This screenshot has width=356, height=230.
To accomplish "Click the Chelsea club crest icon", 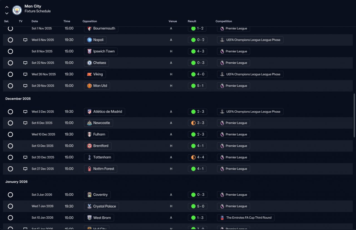I will pos(89,63).
